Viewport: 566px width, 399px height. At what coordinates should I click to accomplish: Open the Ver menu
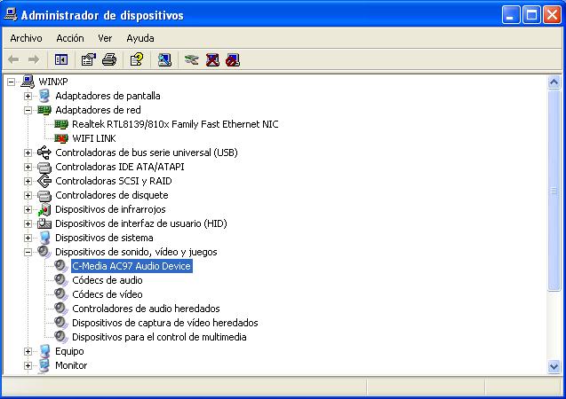(x=105, y=38)
